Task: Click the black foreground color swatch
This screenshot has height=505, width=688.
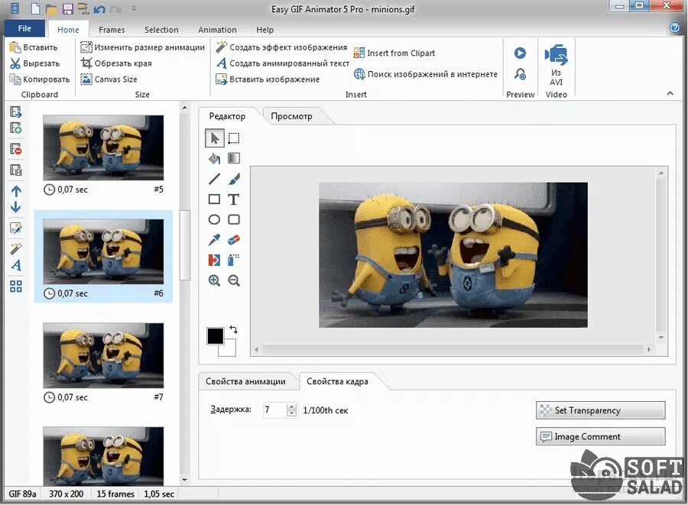Action: tap(215, 335)
